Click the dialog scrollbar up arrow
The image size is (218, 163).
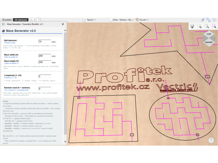tap(65, 31)
